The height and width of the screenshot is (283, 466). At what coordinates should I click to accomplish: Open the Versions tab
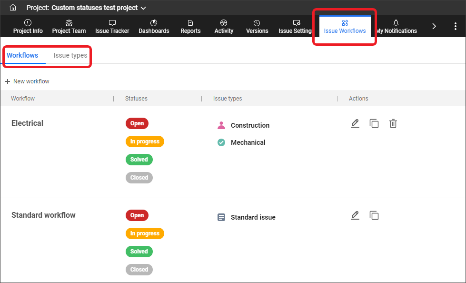[257, 27]
